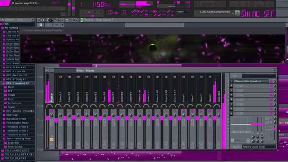This screenshot has height=162, width=288.
Task: Open the Playlist options menu arrow icon
Action: click(39, 20)
